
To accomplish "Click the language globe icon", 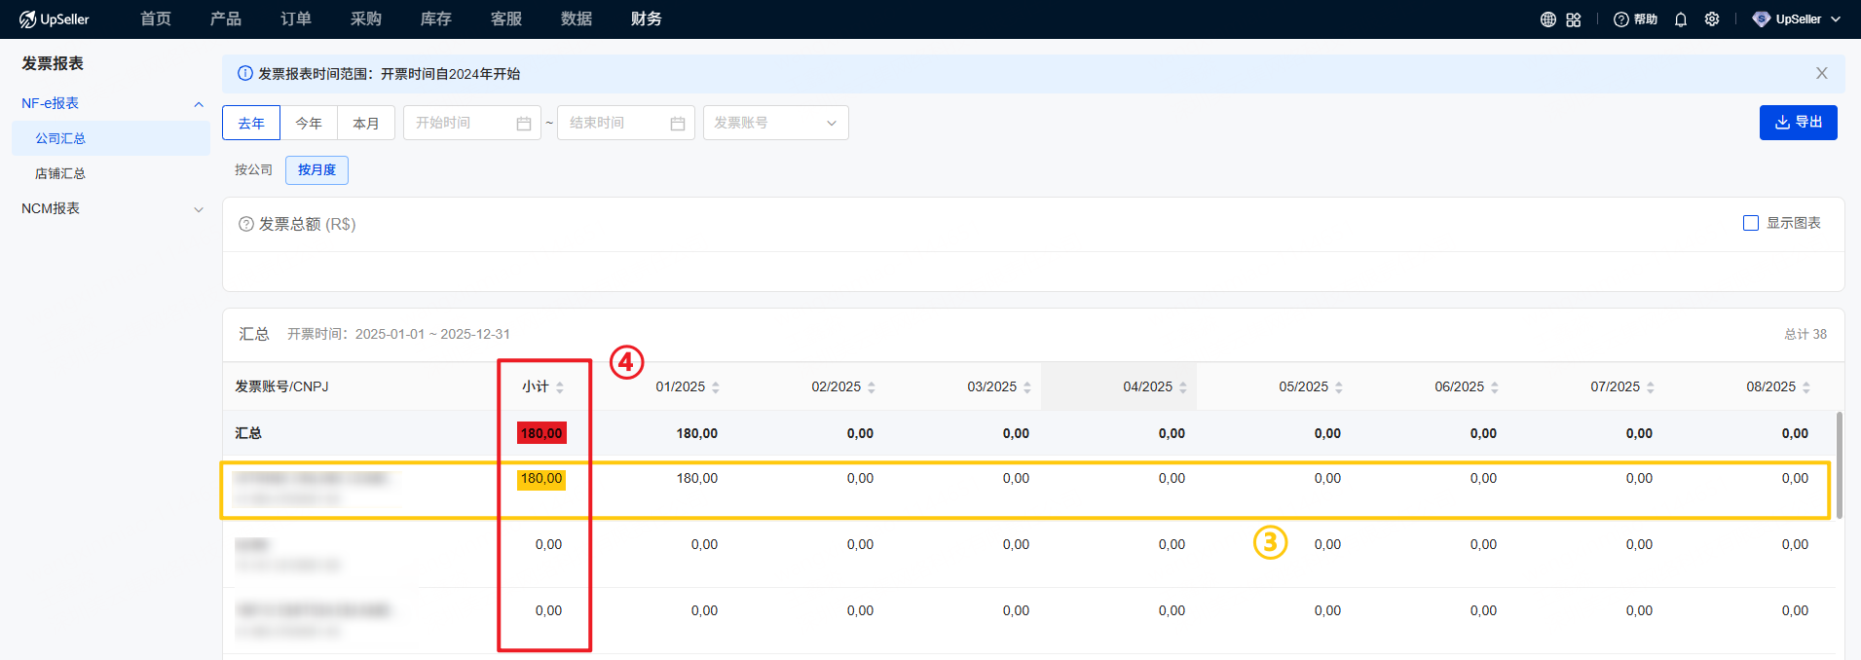I will click(x=1547, y=19).
